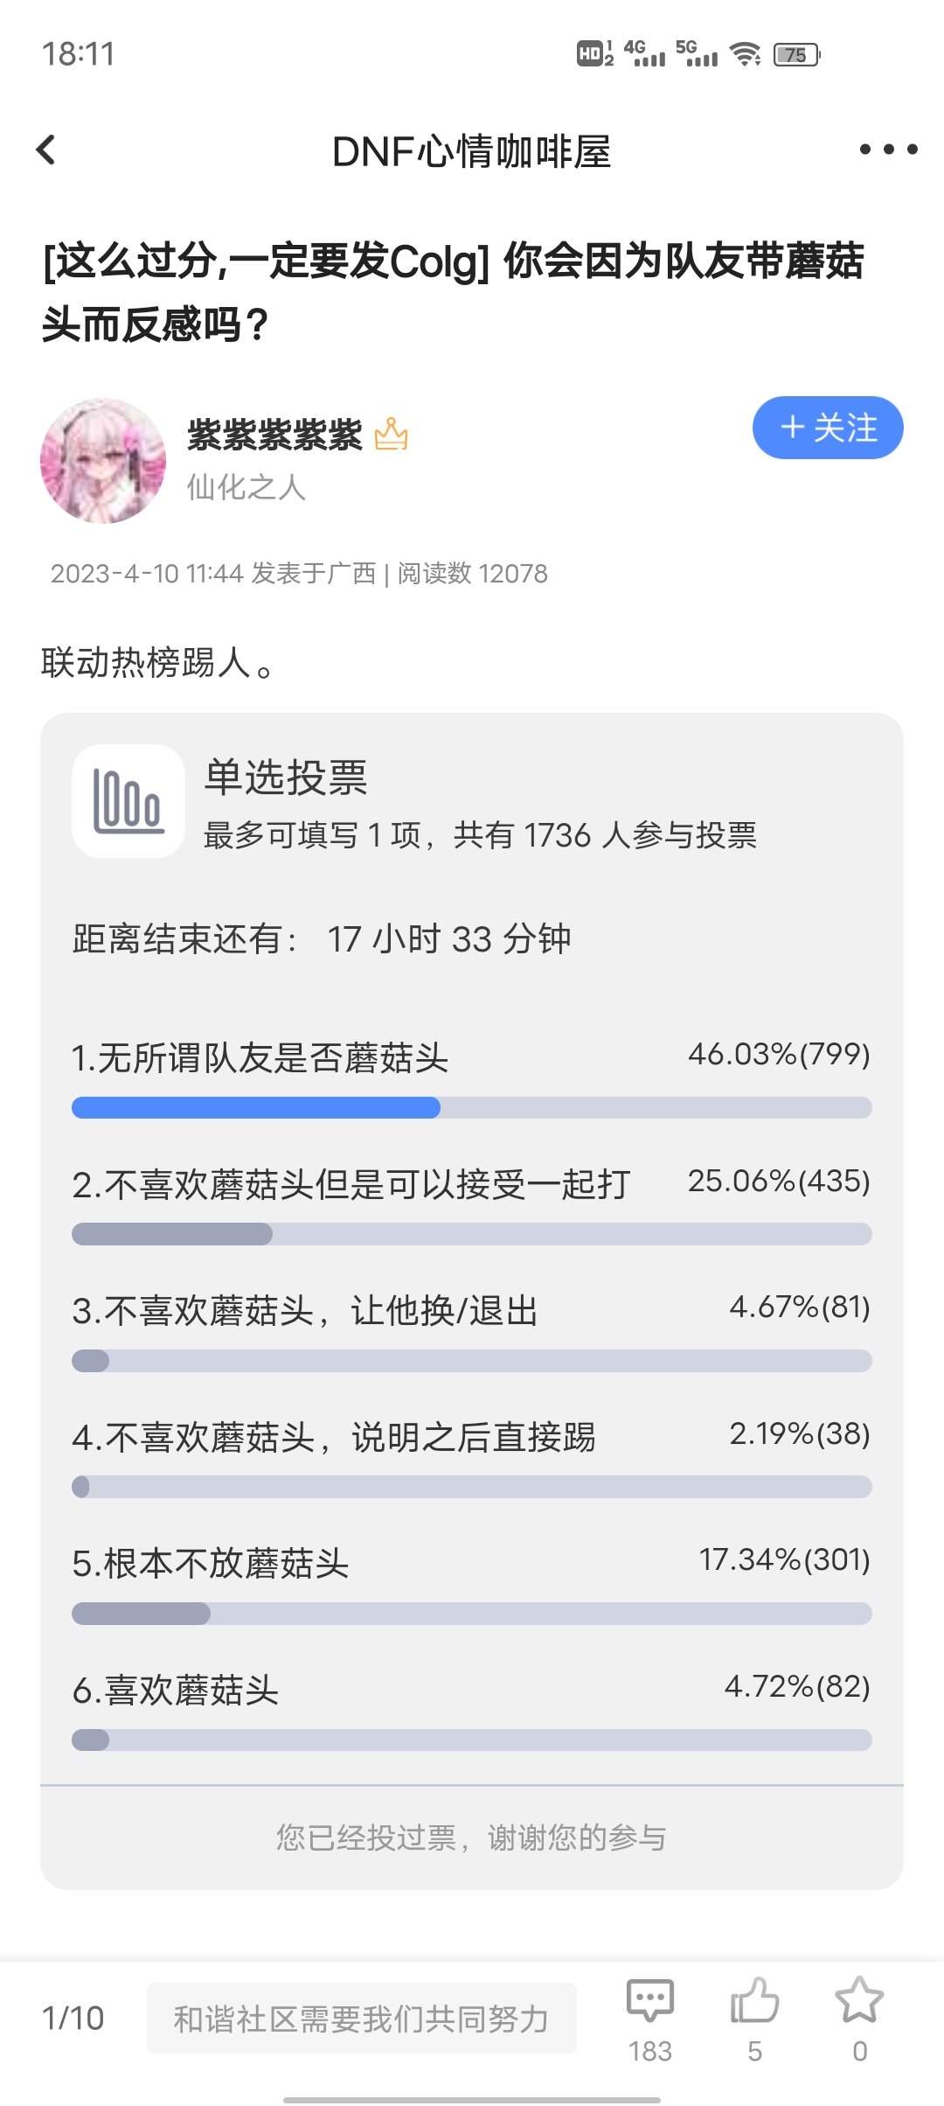This screenshot has height=2106, width=944.
Task: Open the comments bubble icon
Action: [x=650, y=2000]
